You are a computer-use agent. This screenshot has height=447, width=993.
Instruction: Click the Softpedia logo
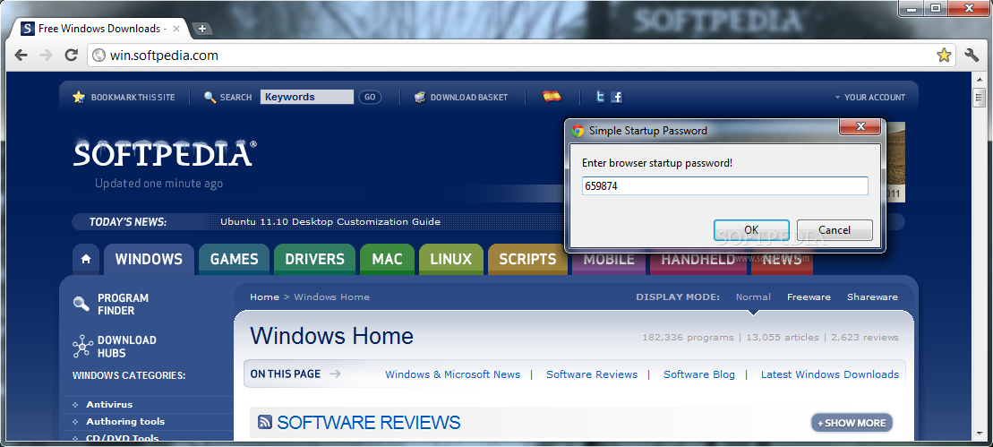point(165,152)
